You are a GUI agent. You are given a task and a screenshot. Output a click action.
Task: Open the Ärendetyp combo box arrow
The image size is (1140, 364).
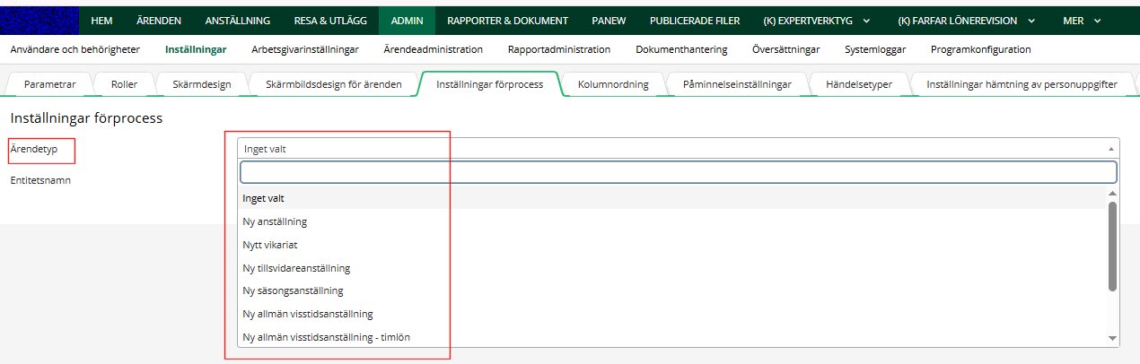coord(1112,149)
